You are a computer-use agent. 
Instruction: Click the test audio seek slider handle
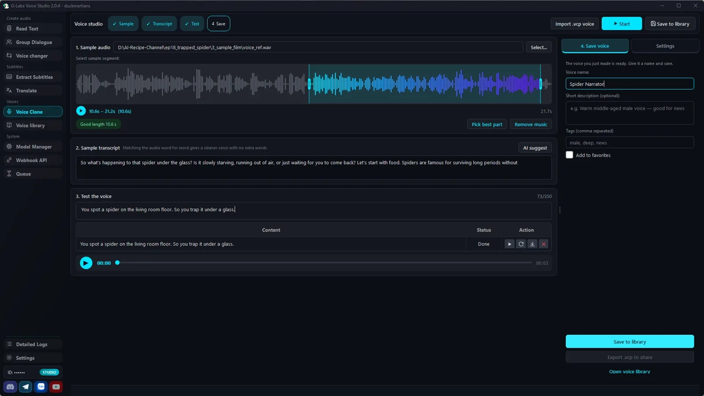[x=117, y=263]
